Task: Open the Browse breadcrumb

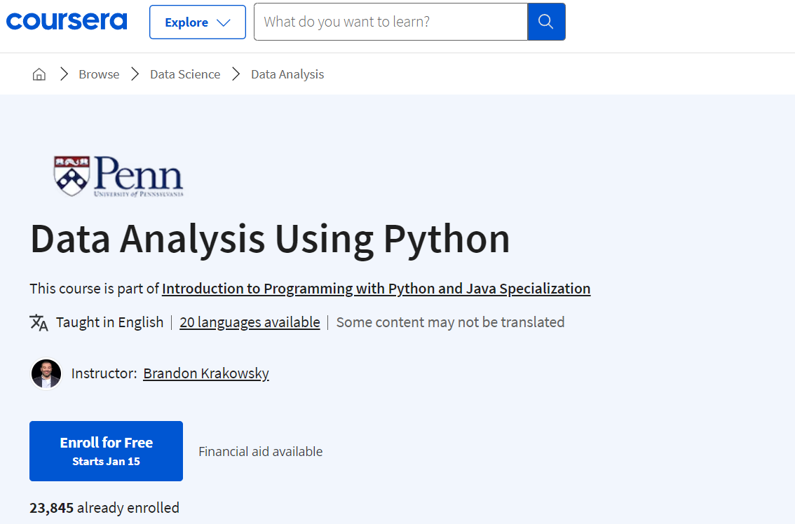Action: pos(99,74)
